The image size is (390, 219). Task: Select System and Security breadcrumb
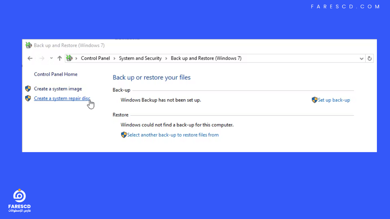[x=140, y=58]
